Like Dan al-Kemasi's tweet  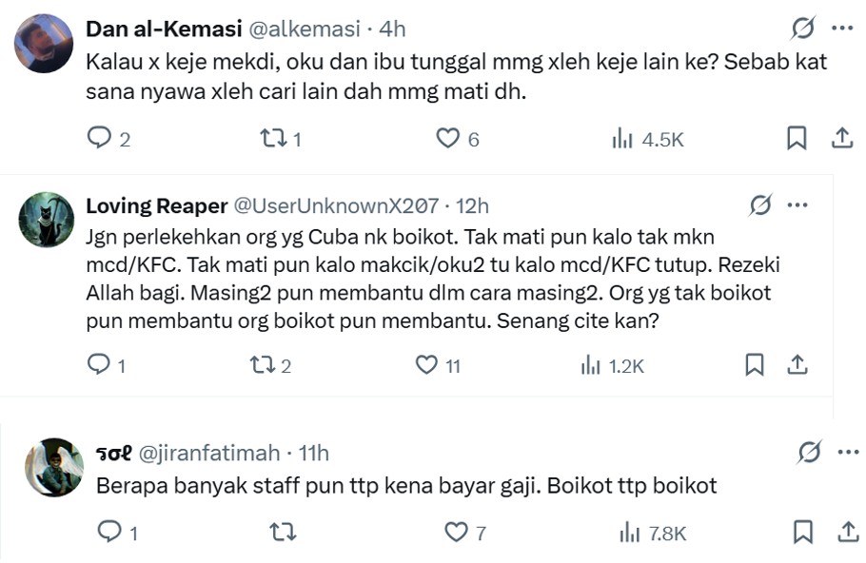447,139
